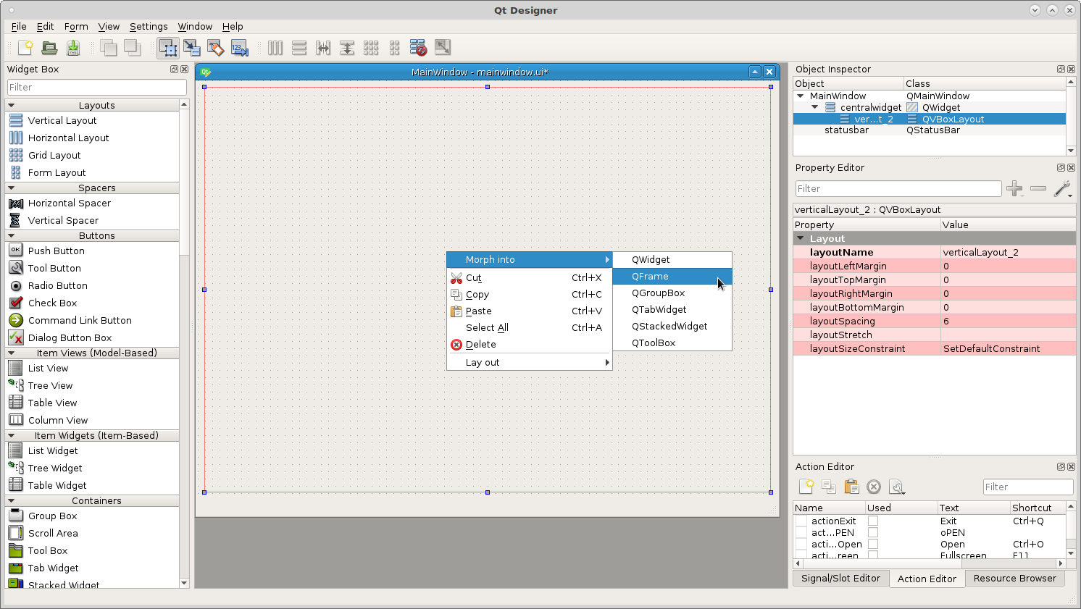Screen dimensions: 1081x609
Task: Click SetDefaultConstraint value for layoutSizeConstraint
Action: pyautogui.click(x=1008, y=349)
